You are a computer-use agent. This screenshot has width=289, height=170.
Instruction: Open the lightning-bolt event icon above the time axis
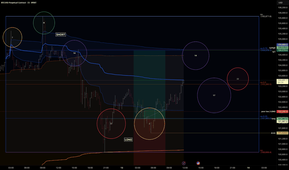184,163
